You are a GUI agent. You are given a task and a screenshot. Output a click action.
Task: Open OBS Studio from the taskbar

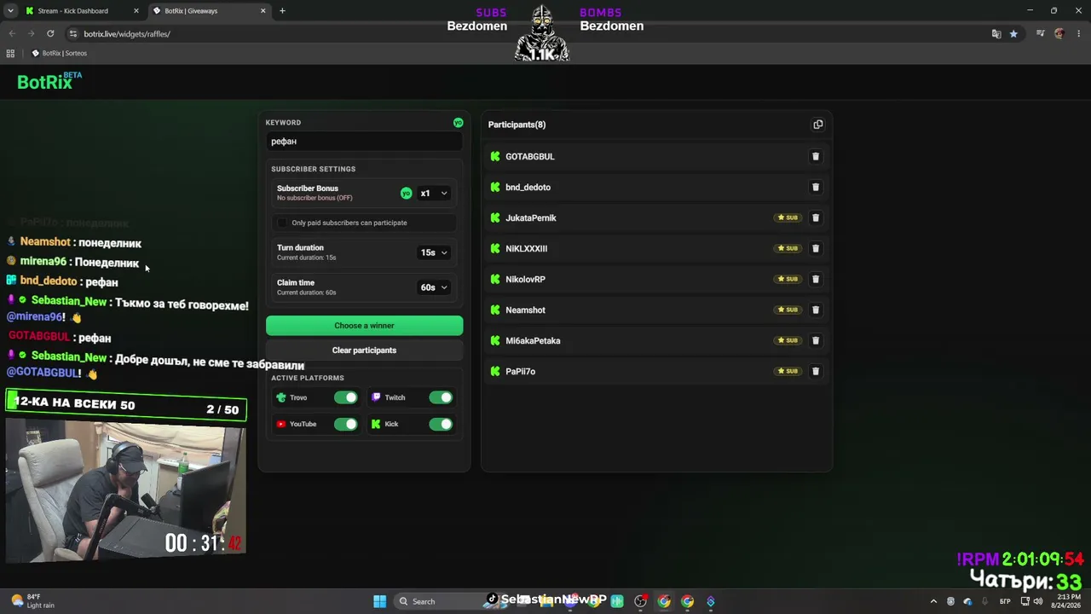(x=640, y=601)
